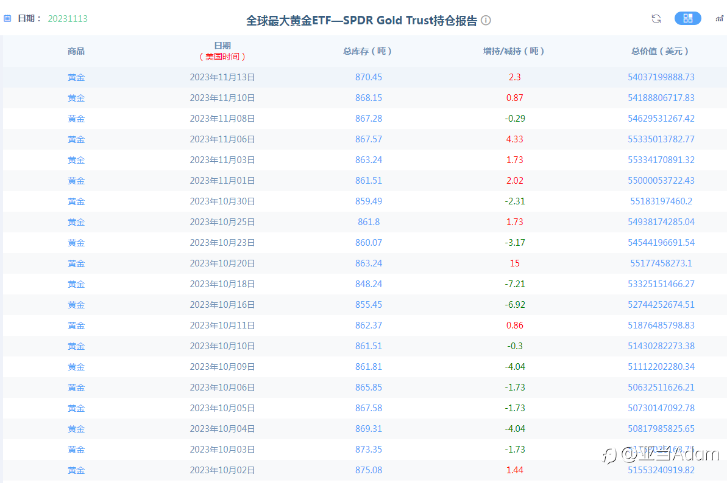Click the info icon next to report title
This screenshot has width=727, height=483.
(x=486, y=20)
